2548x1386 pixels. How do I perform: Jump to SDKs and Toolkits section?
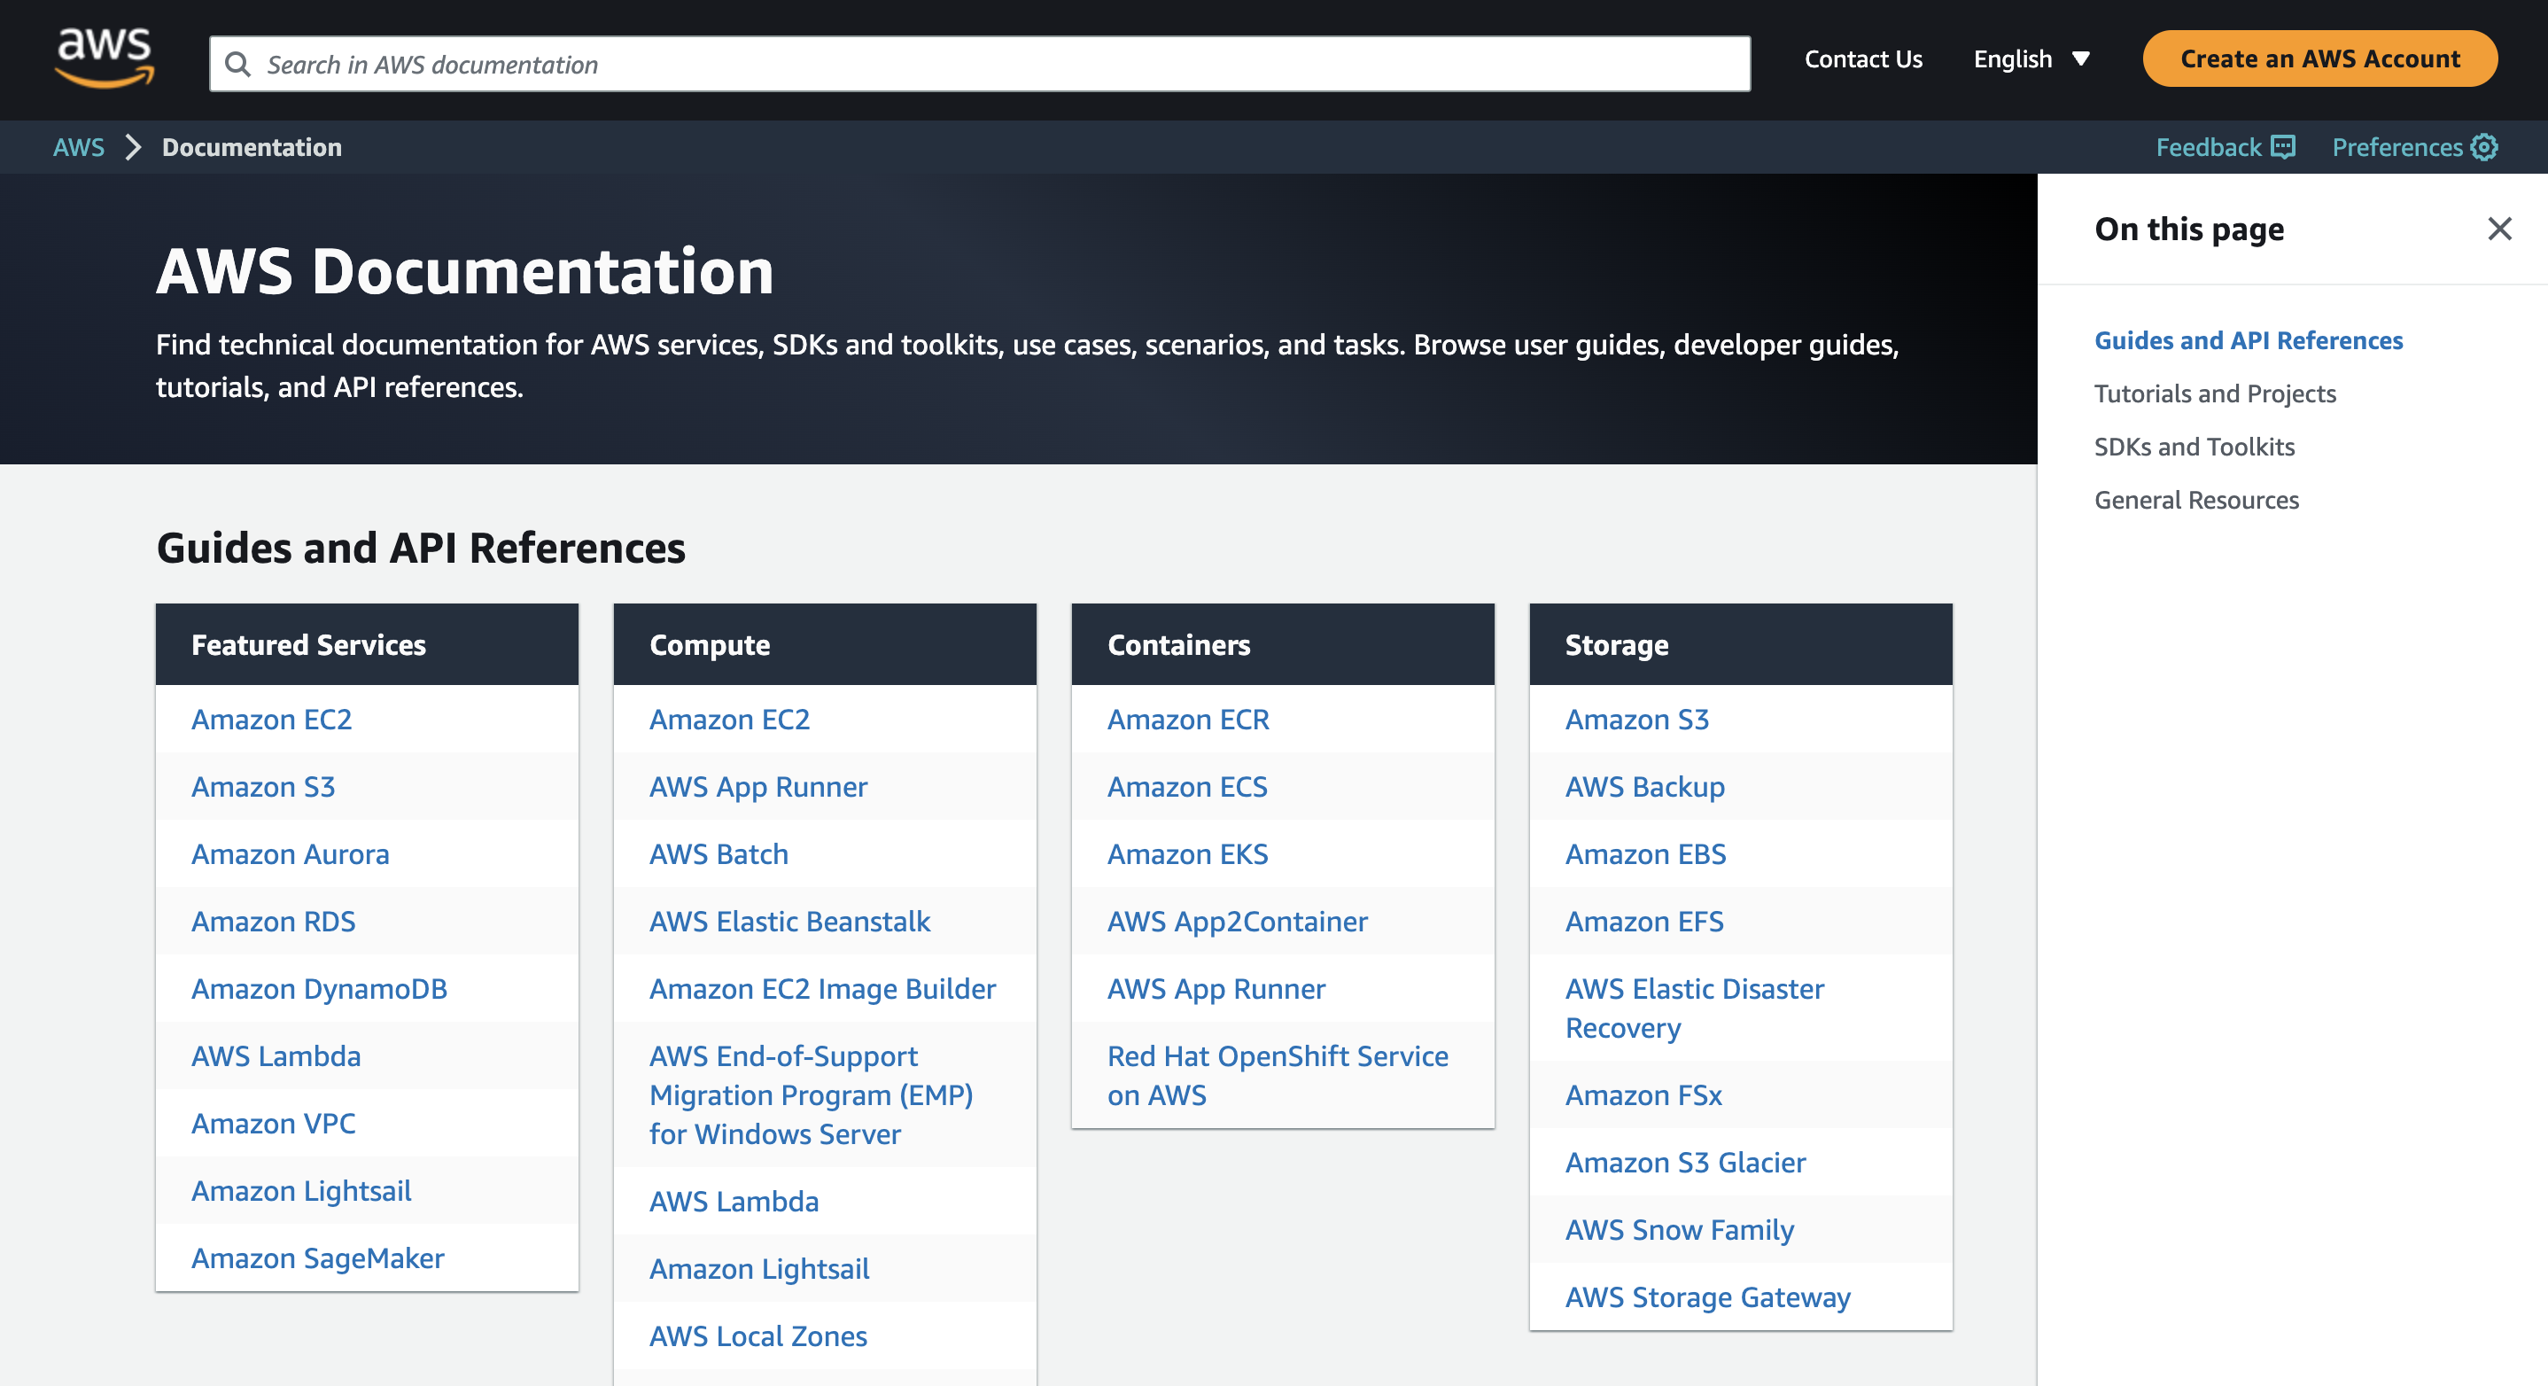[2194, 448]
